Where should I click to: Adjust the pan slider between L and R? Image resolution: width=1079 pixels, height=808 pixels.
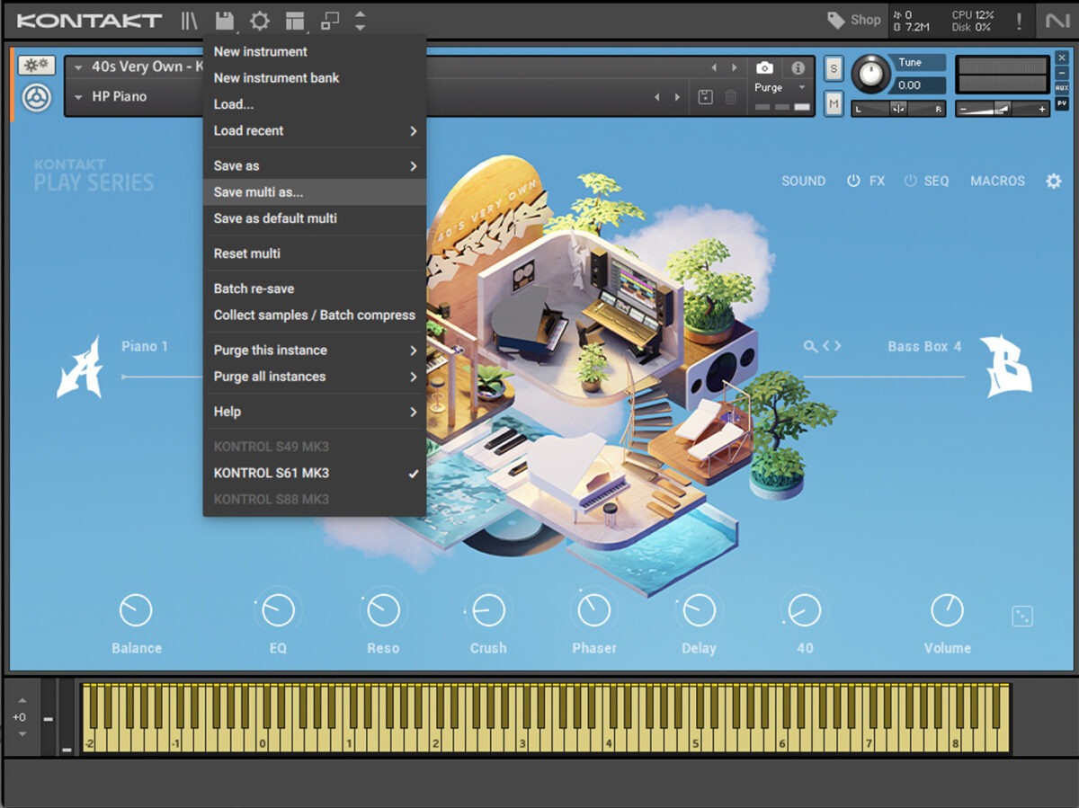tap(899, 109)
